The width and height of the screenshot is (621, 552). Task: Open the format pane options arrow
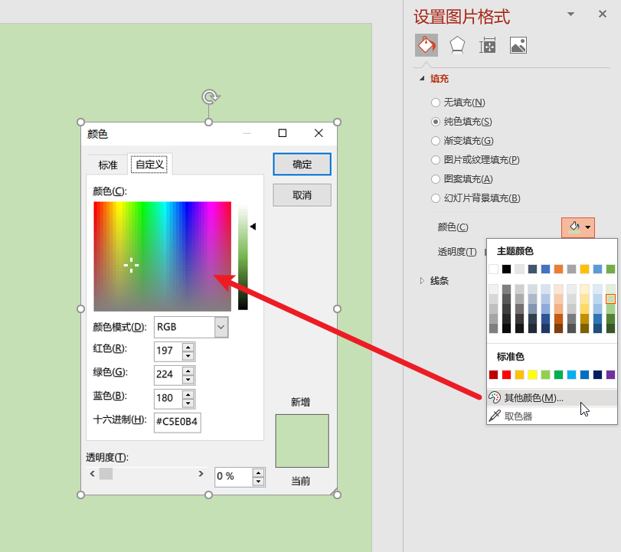(x=570, y=14)
